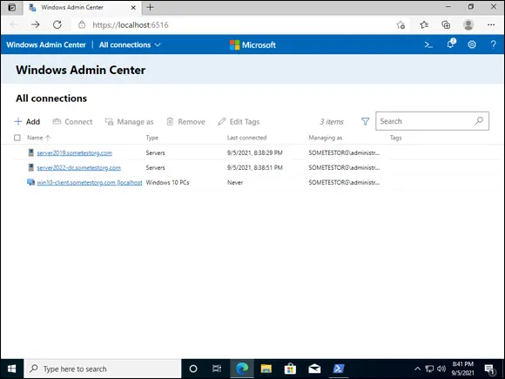Open the browser Collections icon

(446, 24)
